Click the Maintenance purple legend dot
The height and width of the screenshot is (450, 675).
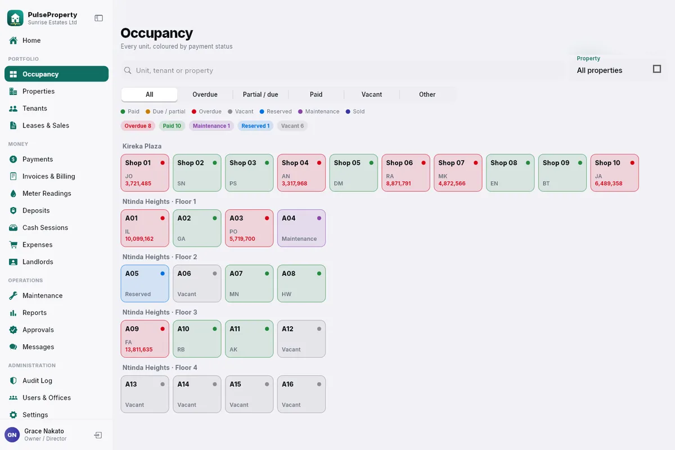(x=300, y=112)
